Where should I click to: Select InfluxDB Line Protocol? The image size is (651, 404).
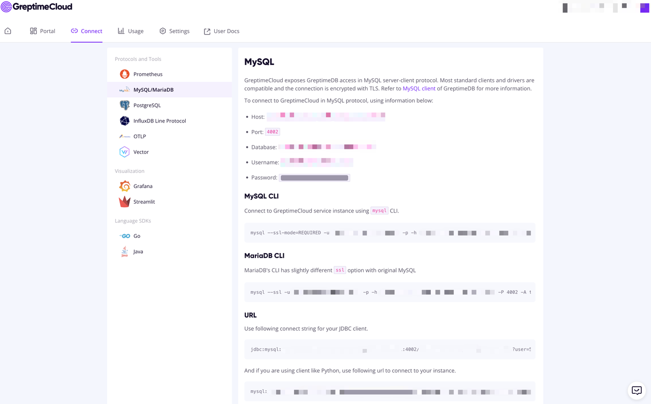tap(161, 120)
